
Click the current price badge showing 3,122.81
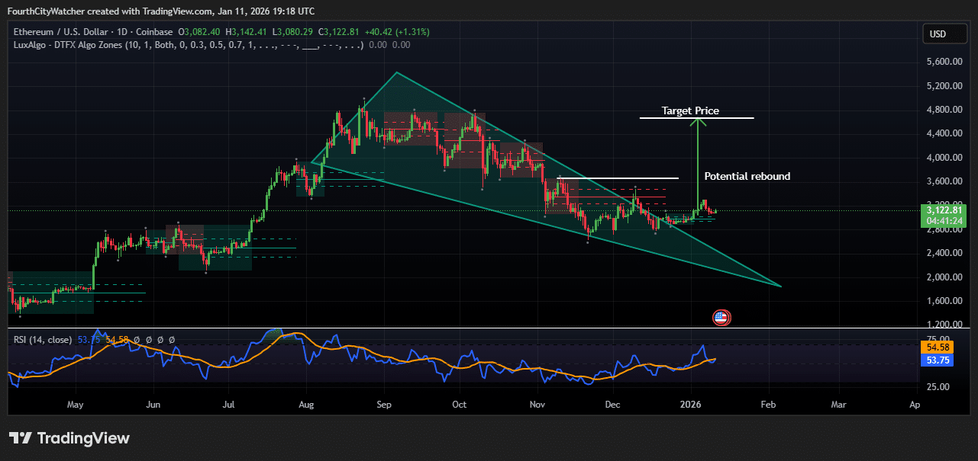943,211
